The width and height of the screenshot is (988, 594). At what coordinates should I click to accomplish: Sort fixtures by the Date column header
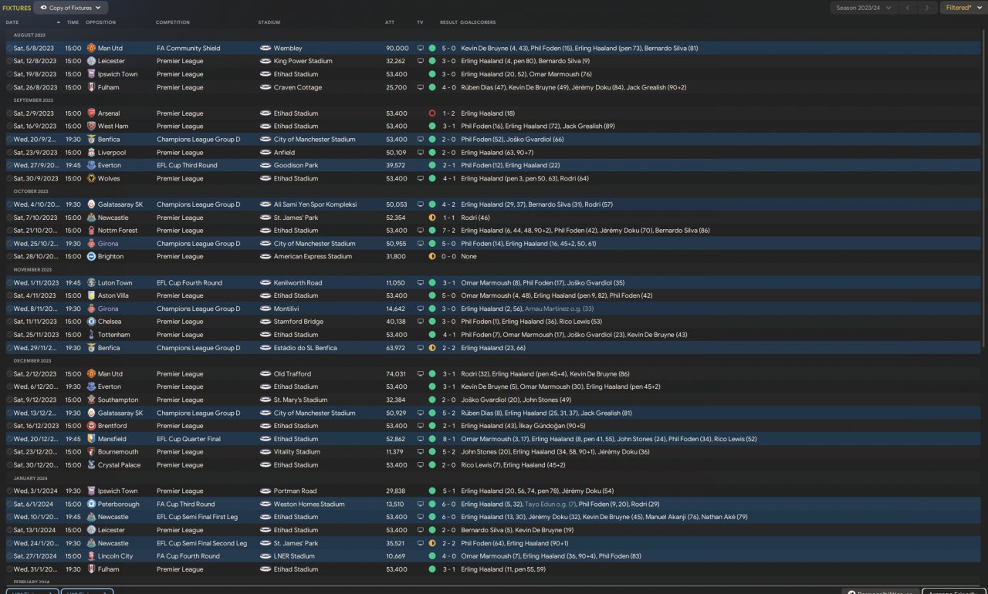click(x=12, y=22)
